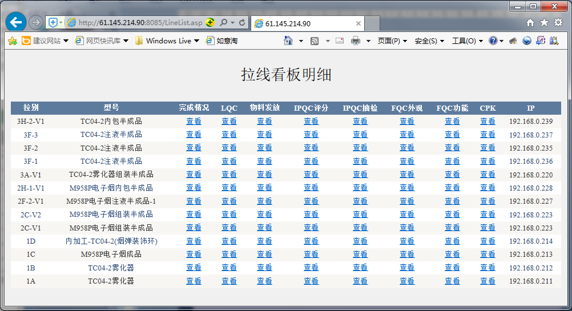Open the 建议网站 favorites bar item
Image resolution: width=572 pixels, height=311 pixels.
pos(46,41)
